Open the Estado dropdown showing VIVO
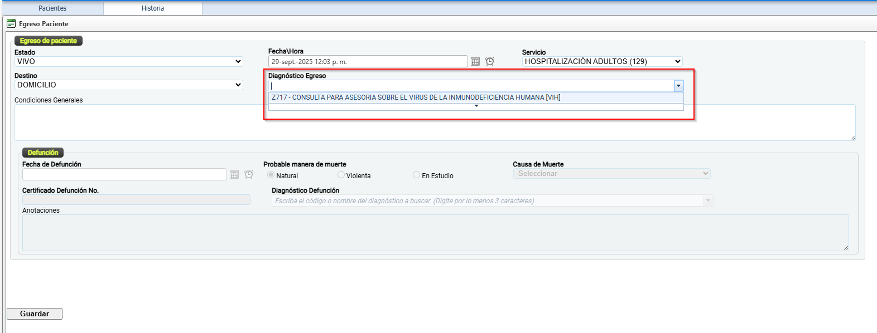Screen dimensions: 877x333 [x=128, y=62]
